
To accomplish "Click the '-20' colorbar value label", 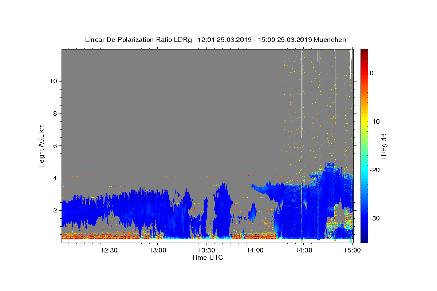I will click(375, 170).
